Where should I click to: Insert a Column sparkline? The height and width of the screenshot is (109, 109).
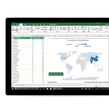75,28
